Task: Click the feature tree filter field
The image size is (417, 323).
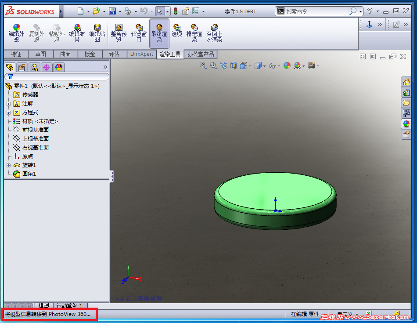Action: click(57, 77)
